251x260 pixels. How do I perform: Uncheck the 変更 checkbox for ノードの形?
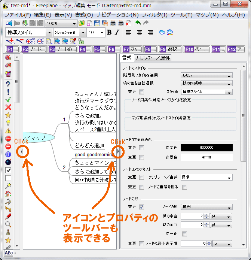(141, 207)
